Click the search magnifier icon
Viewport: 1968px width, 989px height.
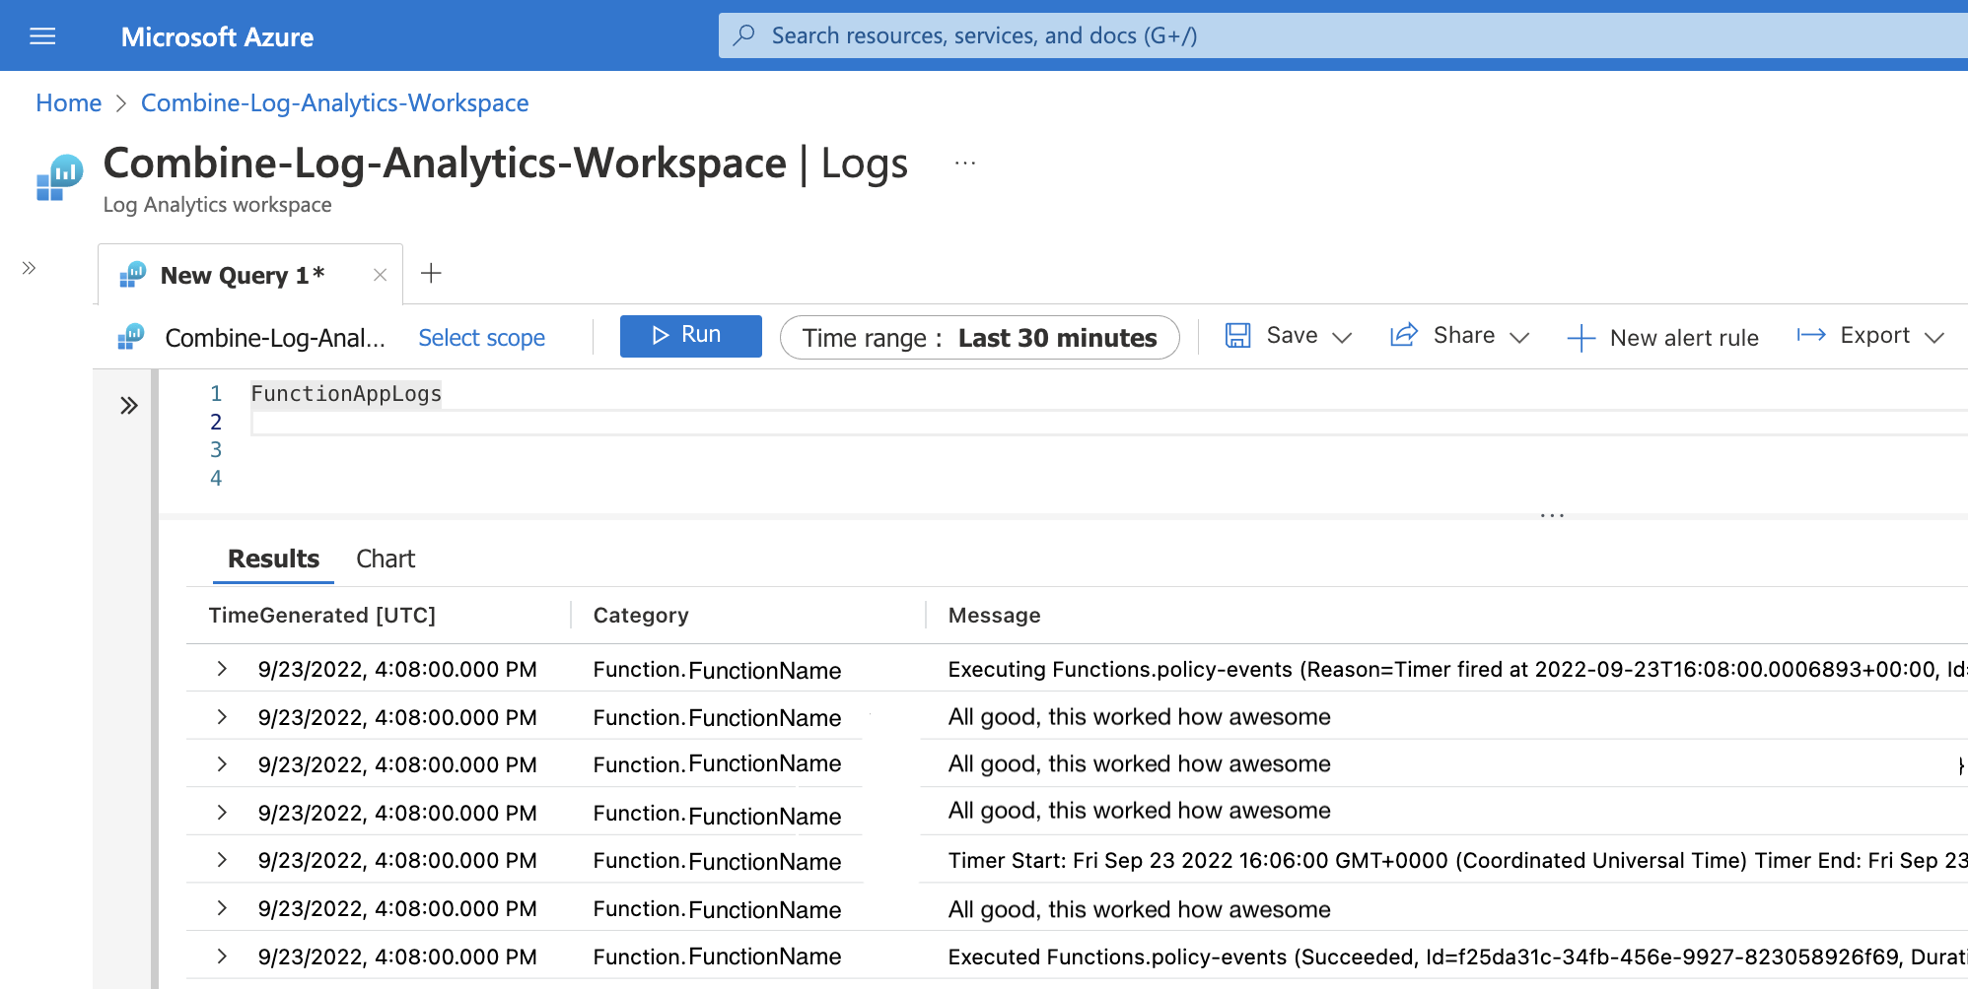point(745,35)
